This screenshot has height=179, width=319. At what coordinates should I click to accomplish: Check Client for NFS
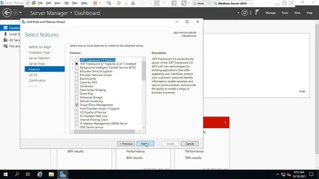tap(76, 83)
